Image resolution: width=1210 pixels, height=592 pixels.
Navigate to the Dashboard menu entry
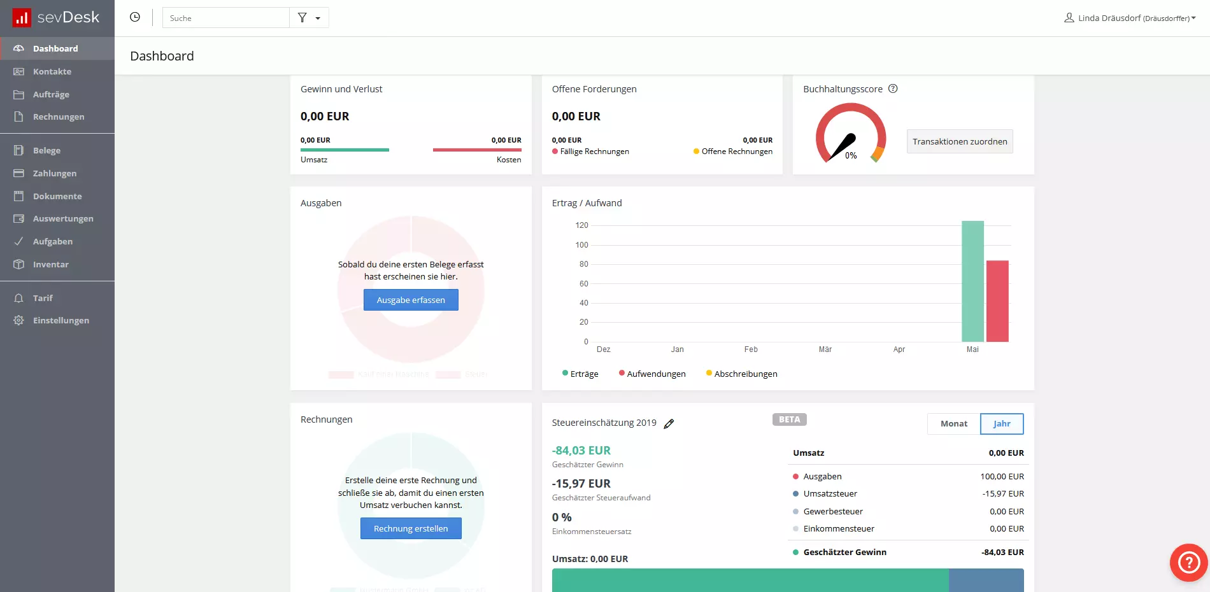point(55,48)
